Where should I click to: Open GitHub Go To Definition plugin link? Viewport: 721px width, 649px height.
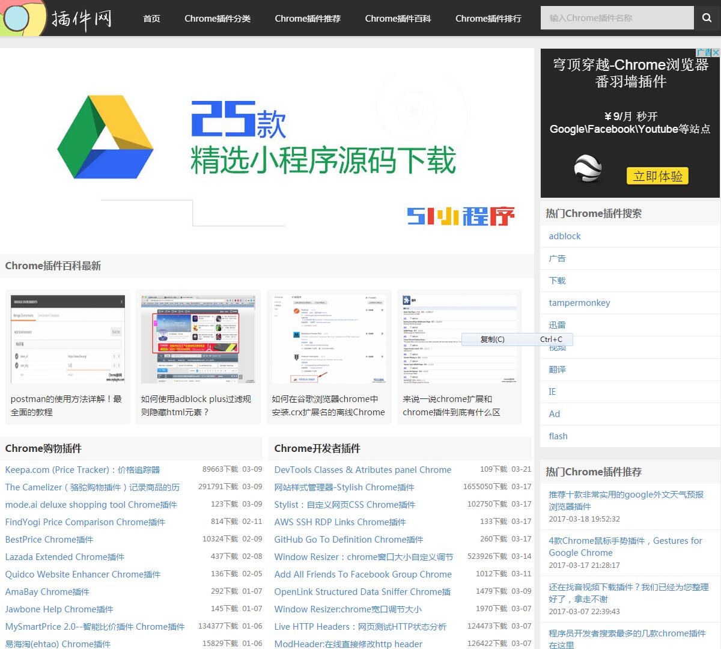(348, 540)
